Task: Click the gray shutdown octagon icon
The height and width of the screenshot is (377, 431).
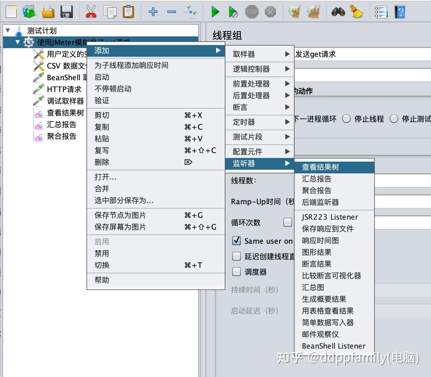Action: coord(270,12)
